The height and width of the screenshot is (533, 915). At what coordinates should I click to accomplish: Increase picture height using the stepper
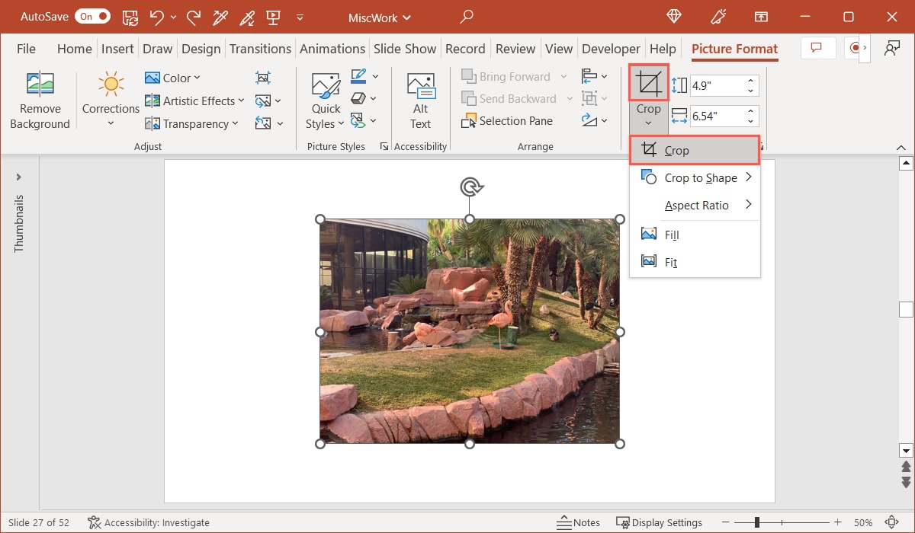[x=750, y=81]
